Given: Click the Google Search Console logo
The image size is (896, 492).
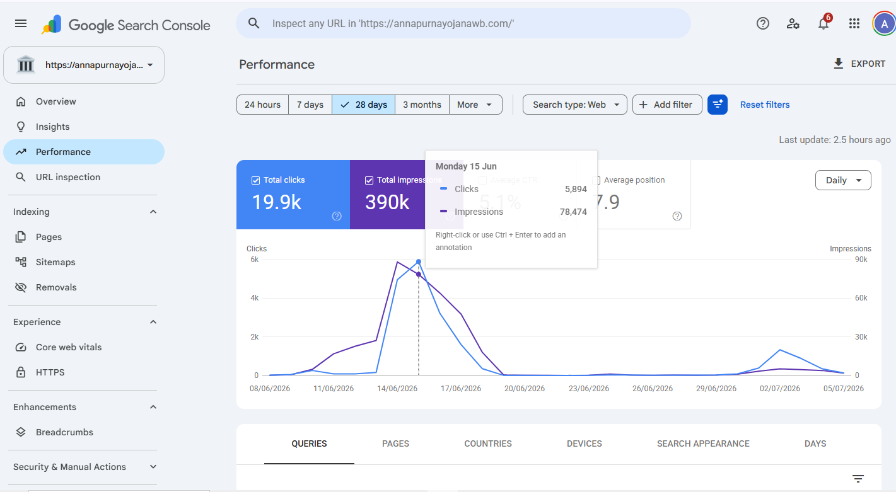Looking at the screenshot, I should pyautogui.click(x=126, y=25).
